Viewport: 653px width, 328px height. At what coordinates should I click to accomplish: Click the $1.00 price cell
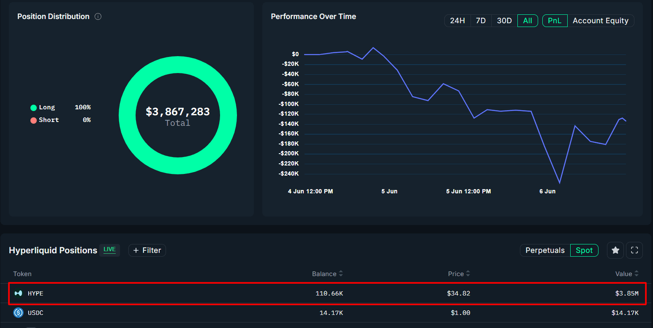[460, 313]
